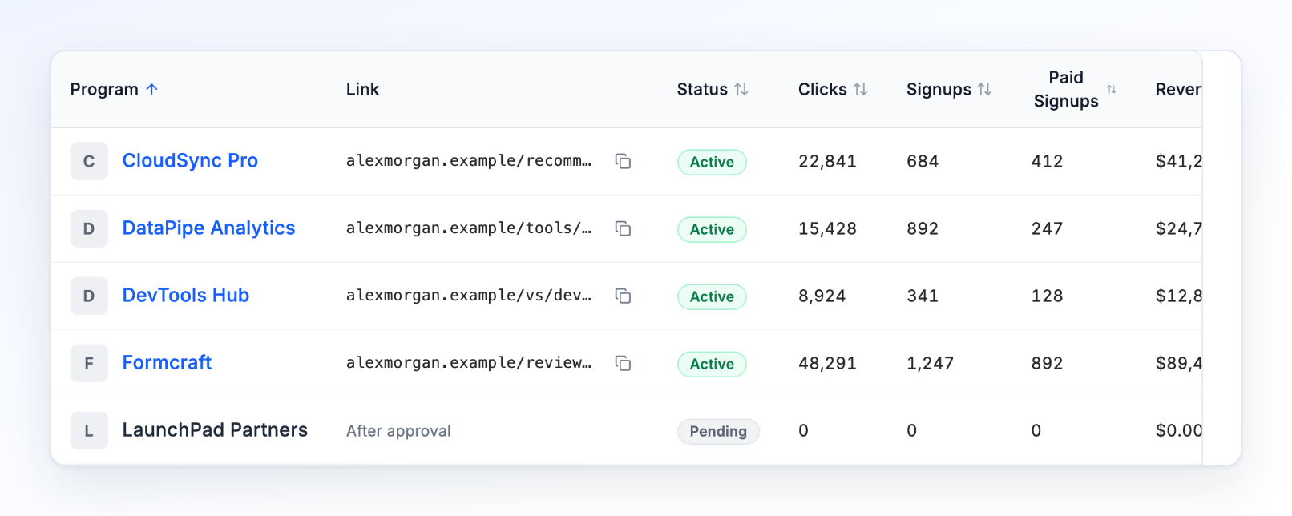This screenshot has width=1292, height=516.
Task: Click the Pending status badge
Action: pyautogui.click(x=718, y=431)
